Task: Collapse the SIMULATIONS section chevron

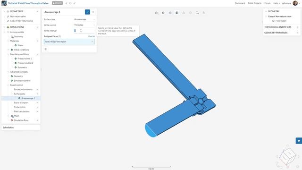Action: point(4,27)
